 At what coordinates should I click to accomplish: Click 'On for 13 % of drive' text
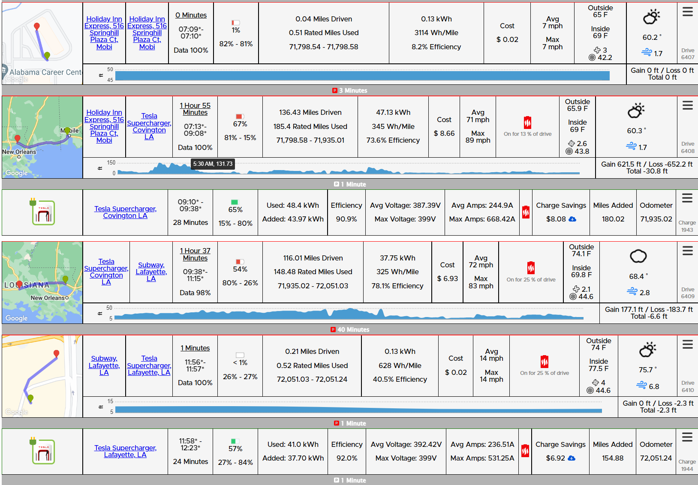point(527,134)
